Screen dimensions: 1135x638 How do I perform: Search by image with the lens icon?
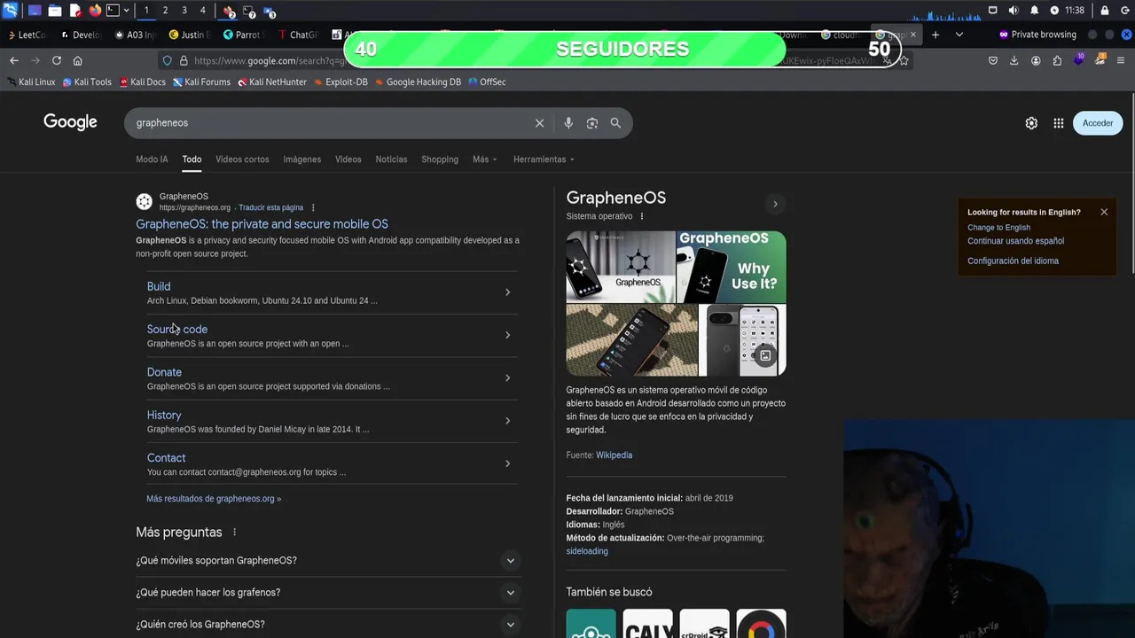tap(592, 123)
